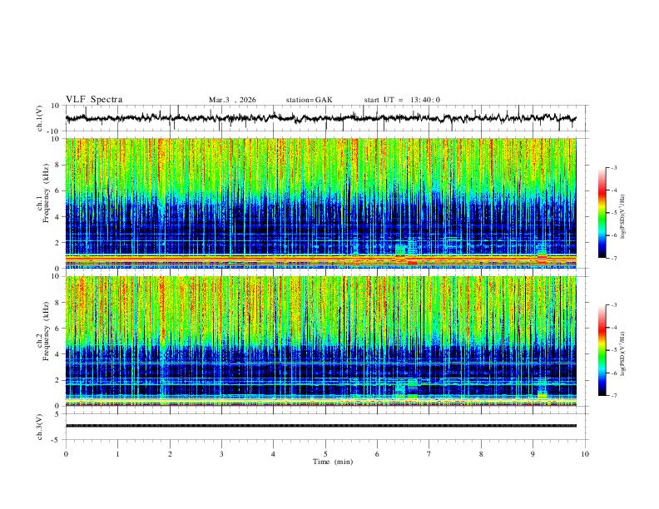This screenshot has width=659, height=509.
Task: Select the ch.1 "Frequency (kHz)" axis label
Action: pos(45,194)
